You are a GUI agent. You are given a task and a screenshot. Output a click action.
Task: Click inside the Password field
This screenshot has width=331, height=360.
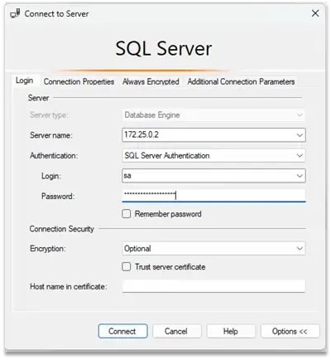[213, 196]
